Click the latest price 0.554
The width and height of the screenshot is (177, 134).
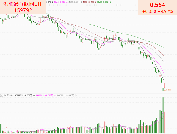click(157, 5)
